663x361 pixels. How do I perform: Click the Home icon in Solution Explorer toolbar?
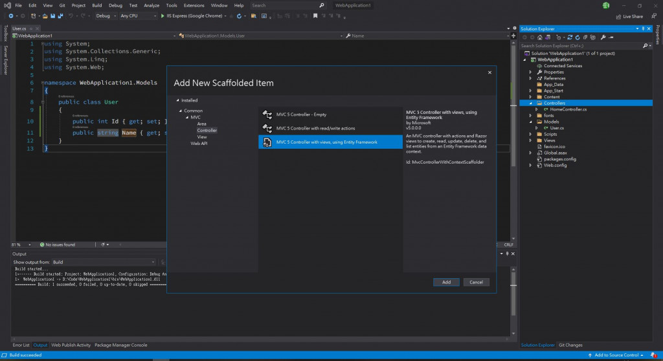pyautogui.click(x=540, y=38)
